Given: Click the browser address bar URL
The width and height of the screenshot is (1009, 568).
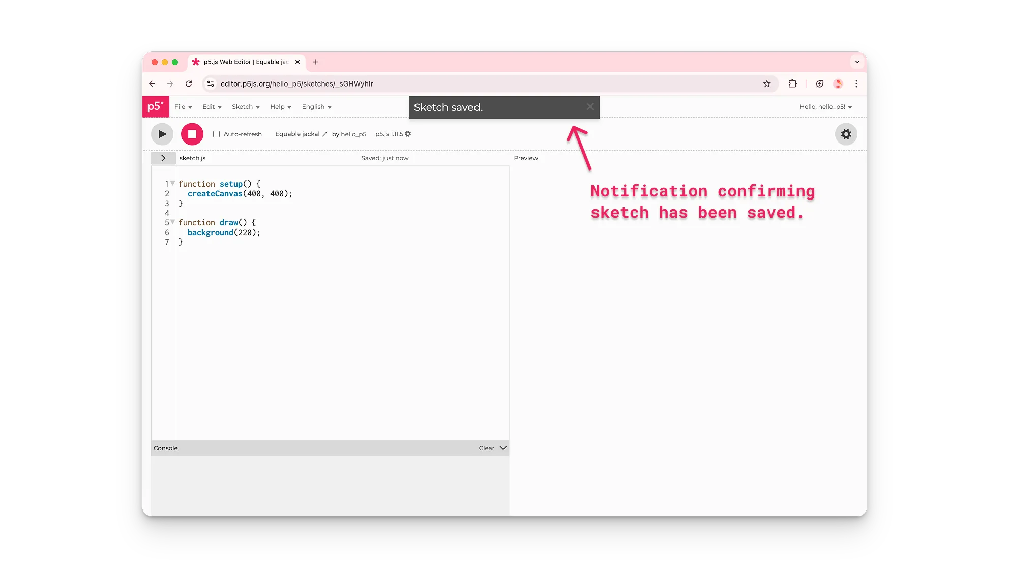Looking at the screenshot, I should click(296, 84).
